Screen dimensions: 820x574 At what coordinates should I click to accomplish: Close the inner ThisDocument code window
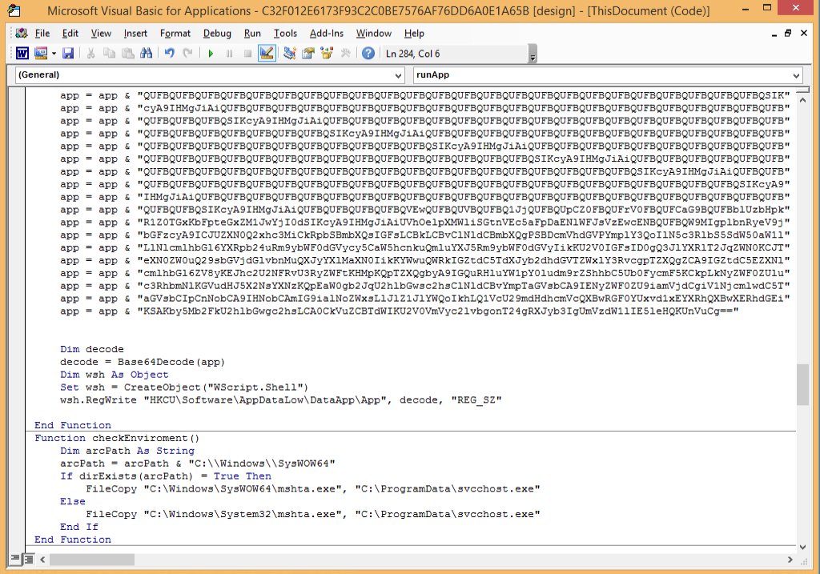804,33
